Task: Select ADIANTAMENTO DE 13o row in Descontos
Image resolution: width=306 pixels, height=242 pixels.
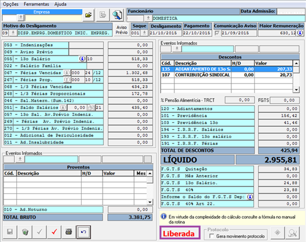Action: pos(227,69)
